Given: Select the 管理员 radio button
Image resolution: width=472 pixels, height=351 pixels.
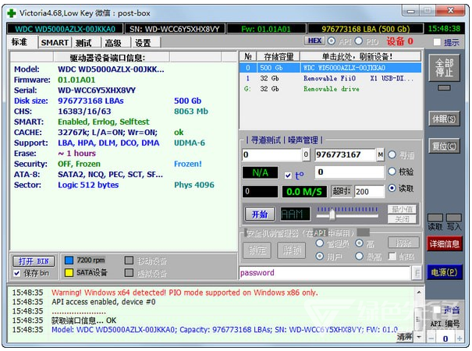Looking at the screenshot, I should coord(319,243).
